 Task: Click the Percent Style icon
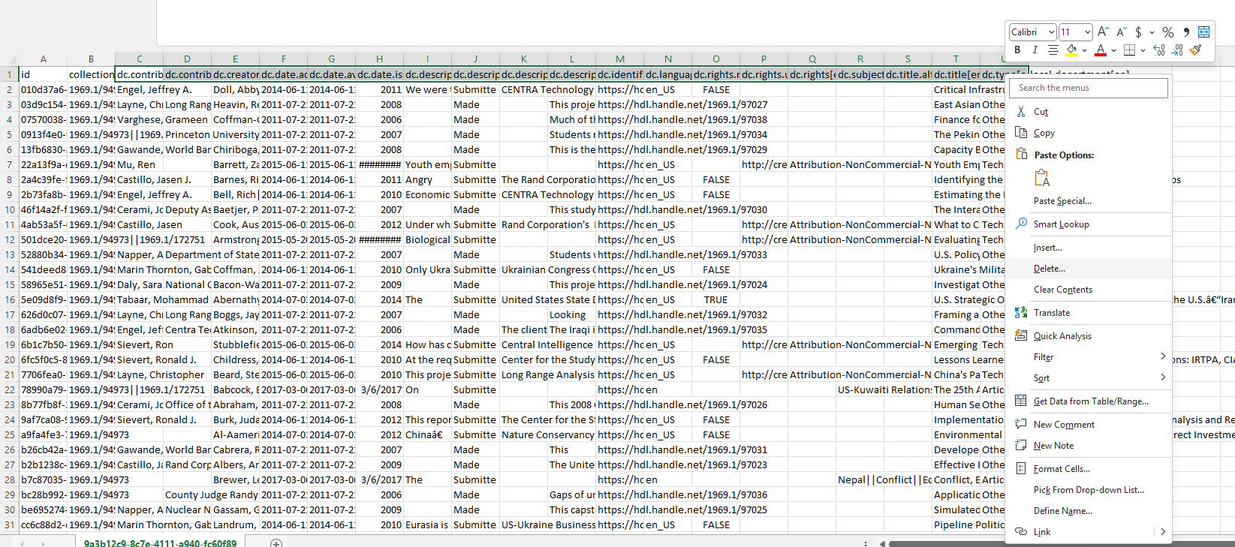(1167, 32)
